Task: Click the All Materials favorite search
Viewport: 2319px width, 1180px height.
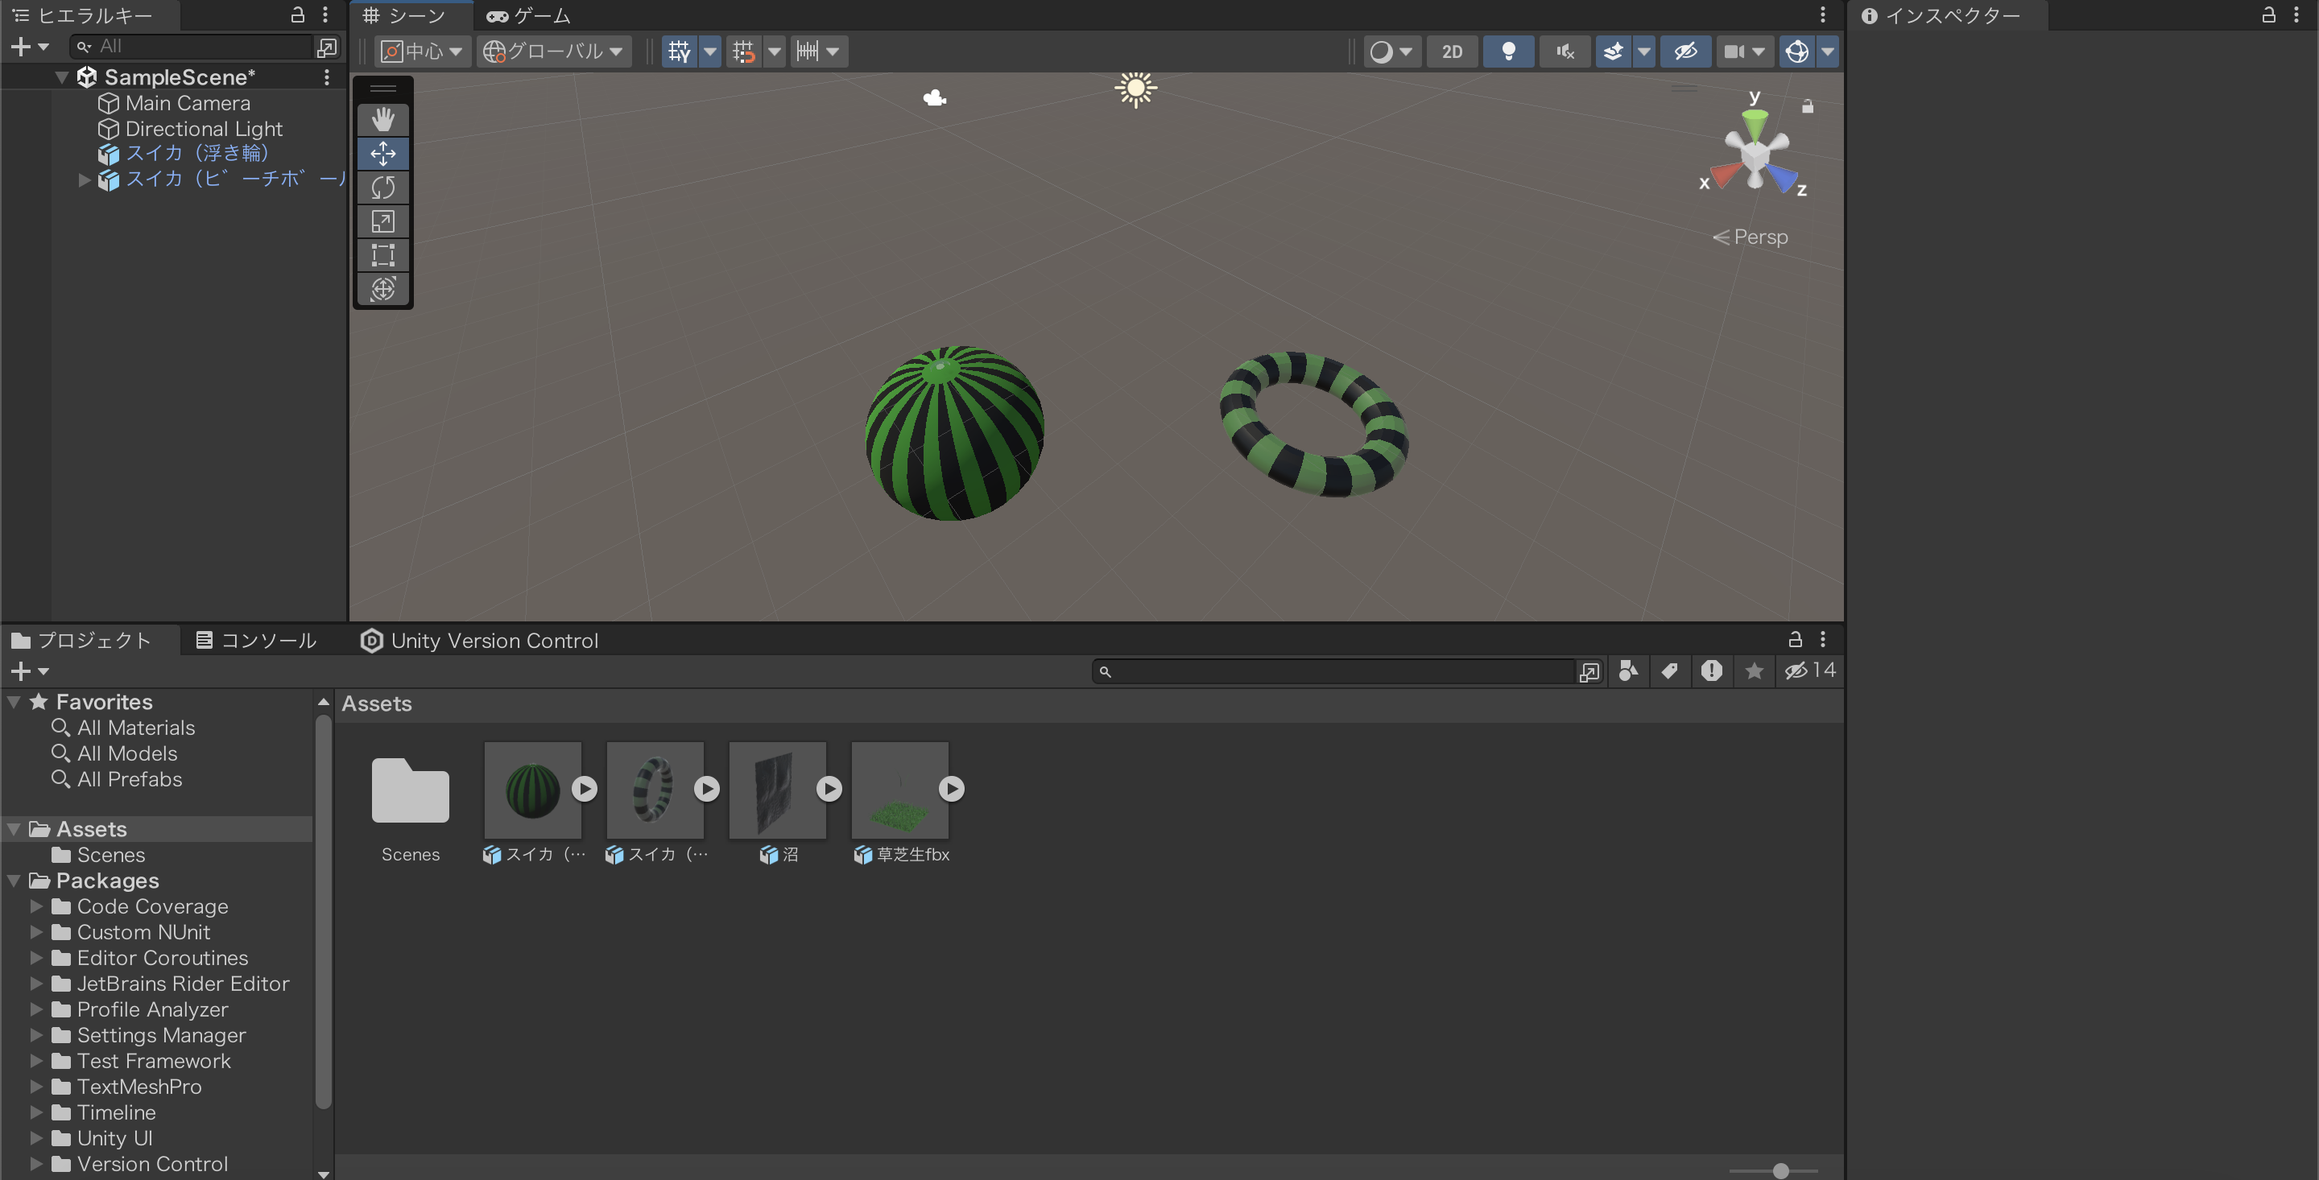Action: pos(135,728)
